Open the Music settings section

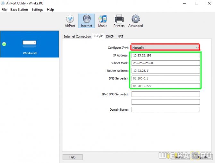click(103, 21)
